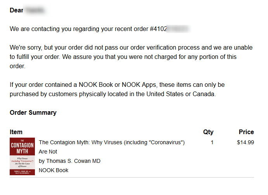The width and height of the screenshot is (268, 195).
Task: Click the quantity value 1
Action: tap(212, 142)
